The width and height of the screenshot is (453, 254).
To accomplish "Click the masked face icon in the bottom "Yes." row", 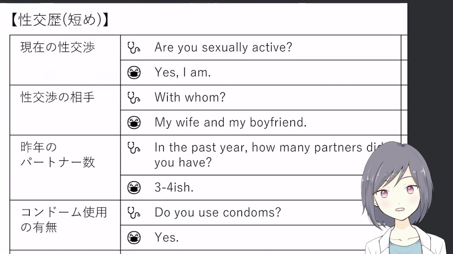I will [134, 237].
